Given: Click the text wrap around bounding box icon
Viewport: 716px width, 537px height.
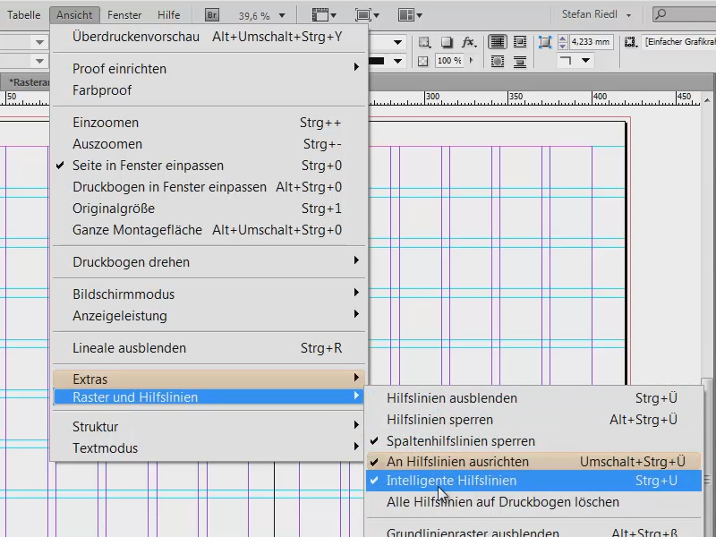Looking at the screenshot, I should coord(521,43).
